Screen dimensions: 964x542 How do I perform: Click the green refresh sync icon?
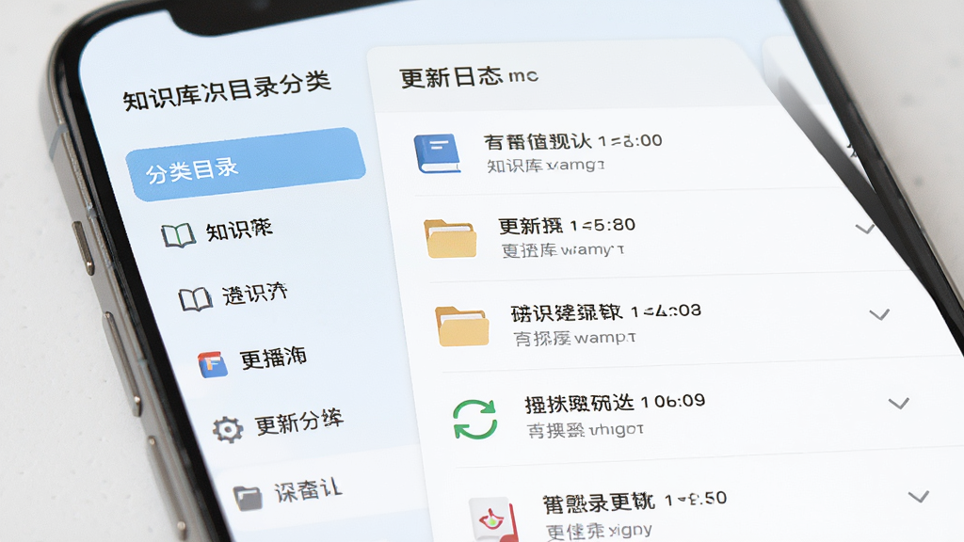[474, 419]
